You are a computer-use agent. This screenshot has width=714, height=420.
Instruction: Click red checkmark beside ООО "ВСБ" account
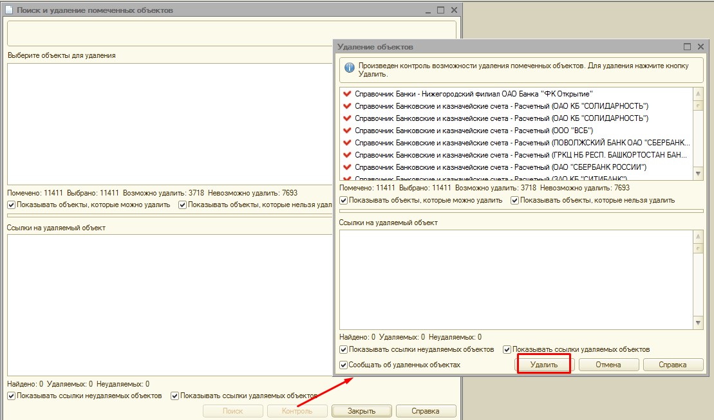click(x=348, y=131)
